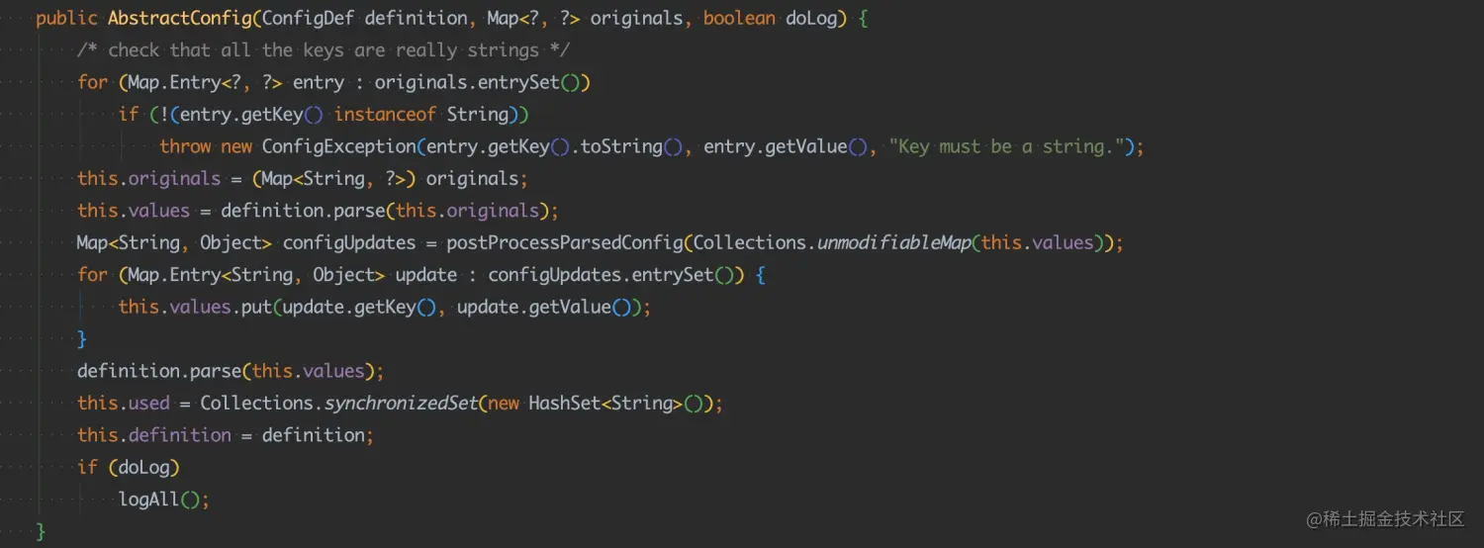Click the synchronizedSet method name

(x=400, y=403)
